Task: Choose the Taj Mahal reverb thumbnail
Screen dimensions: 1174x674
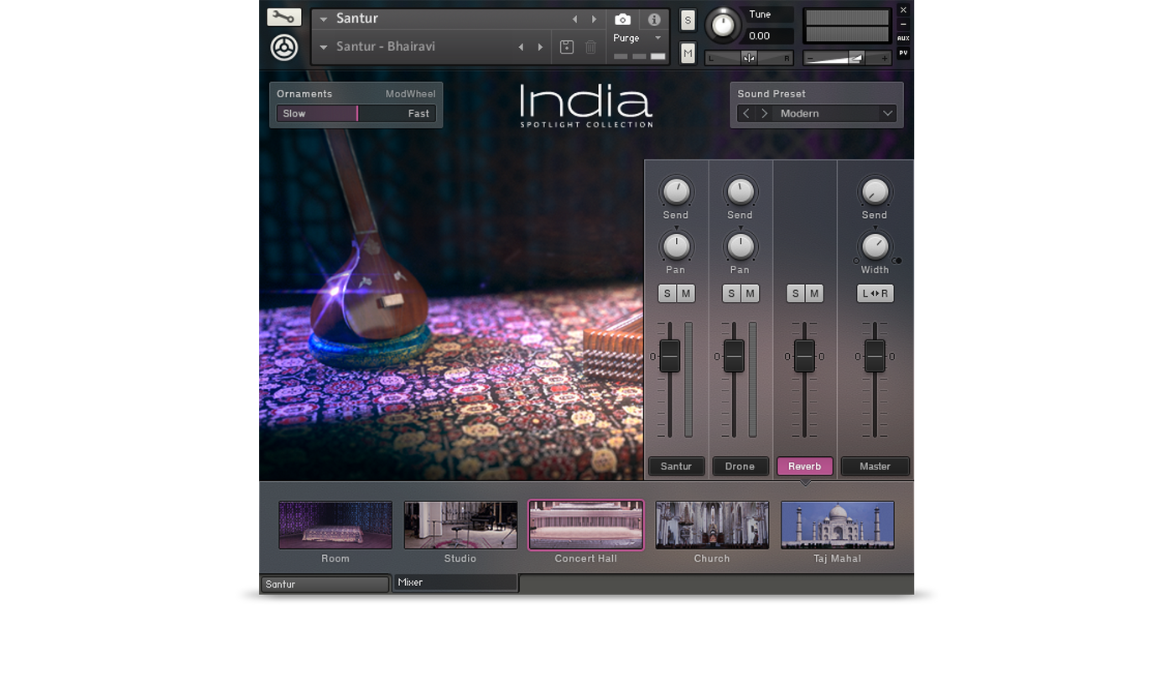Action: [838, 526]
